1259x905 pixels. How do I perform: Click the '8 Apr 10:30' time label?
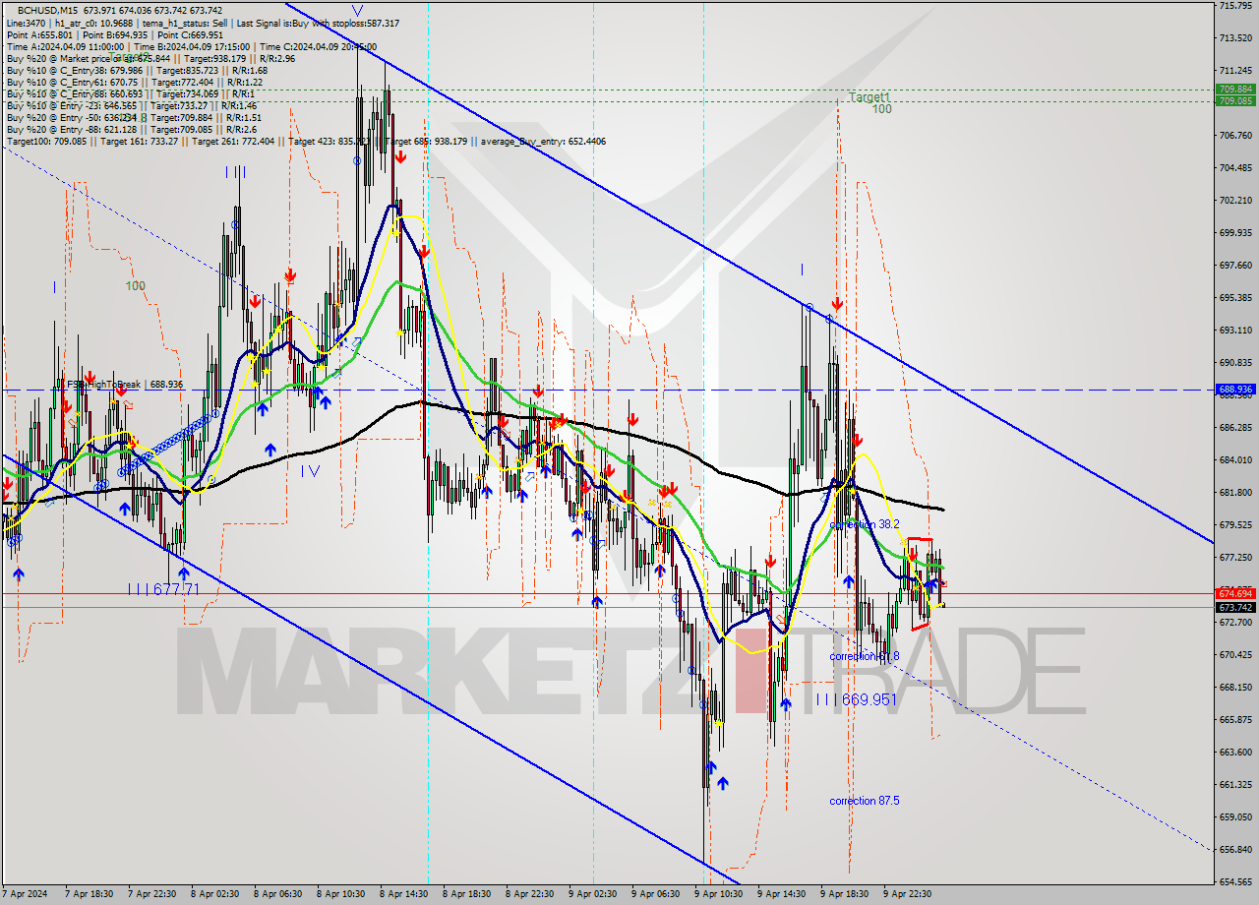342,894
